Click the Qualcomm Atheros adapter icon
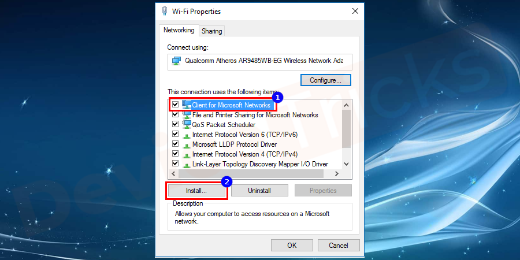520x260 pixels. pyautogui.click(x=176, y=61)
